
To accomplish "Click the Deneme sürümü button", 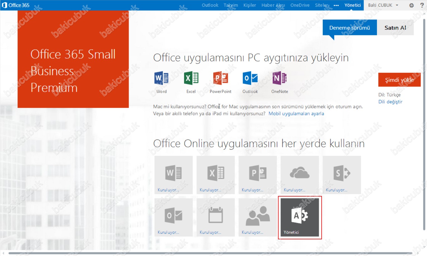I will coord(350,28).
